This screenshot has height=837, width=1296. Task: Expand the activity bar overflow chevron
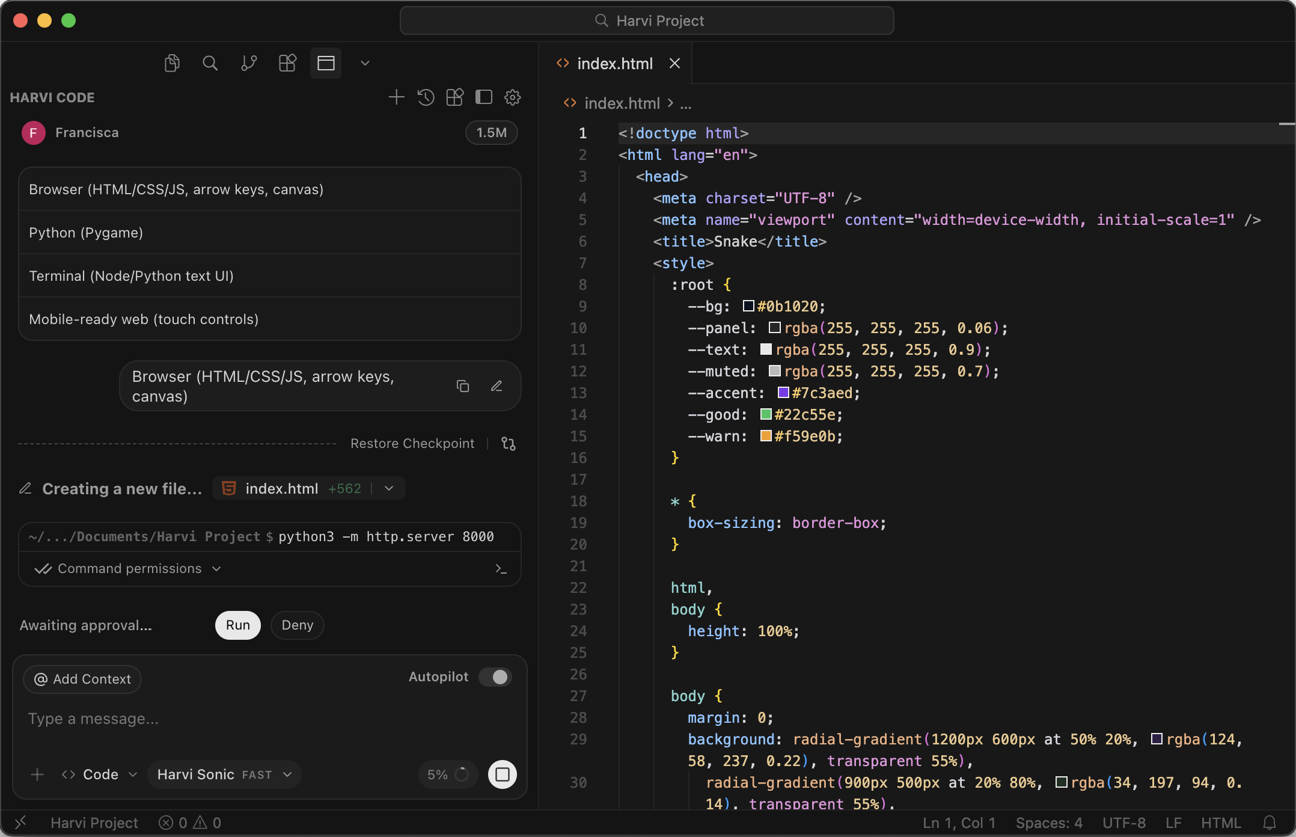click(365, 63)
